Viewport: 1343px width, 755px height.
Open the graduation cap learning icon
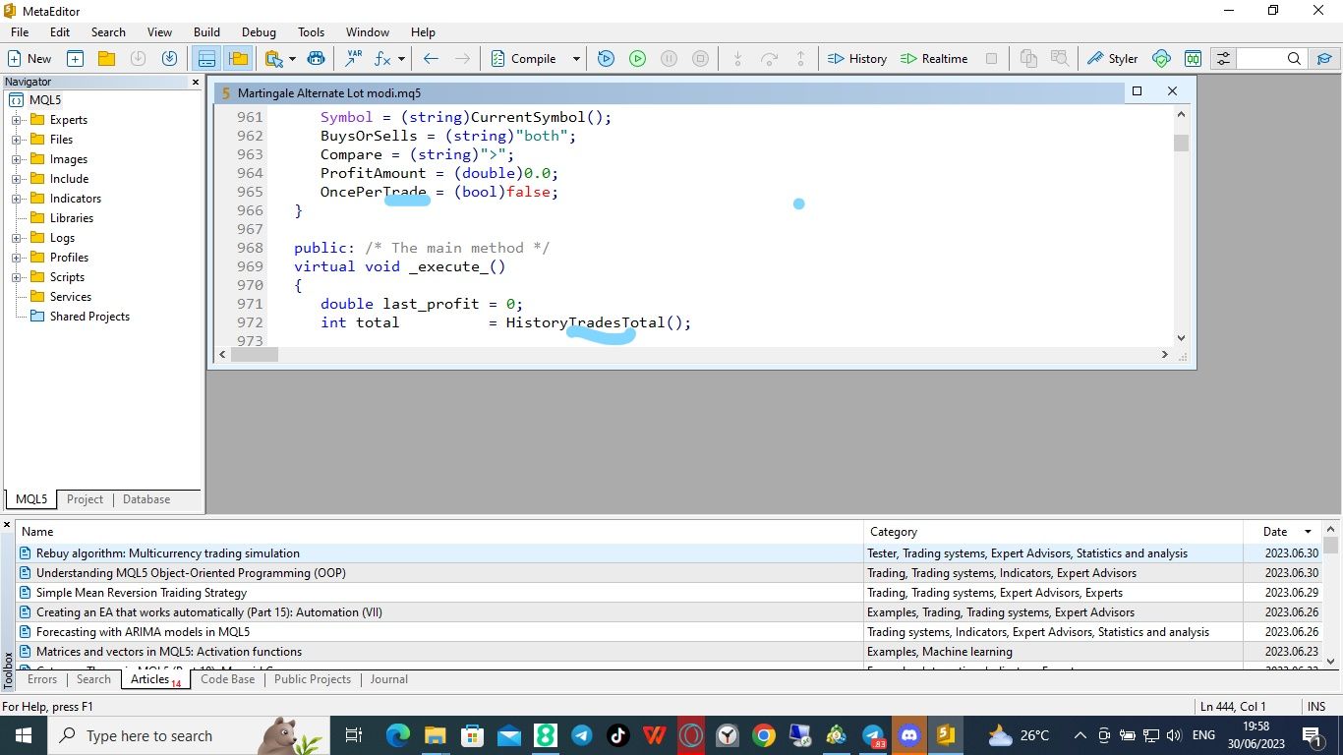point(1324,59)
